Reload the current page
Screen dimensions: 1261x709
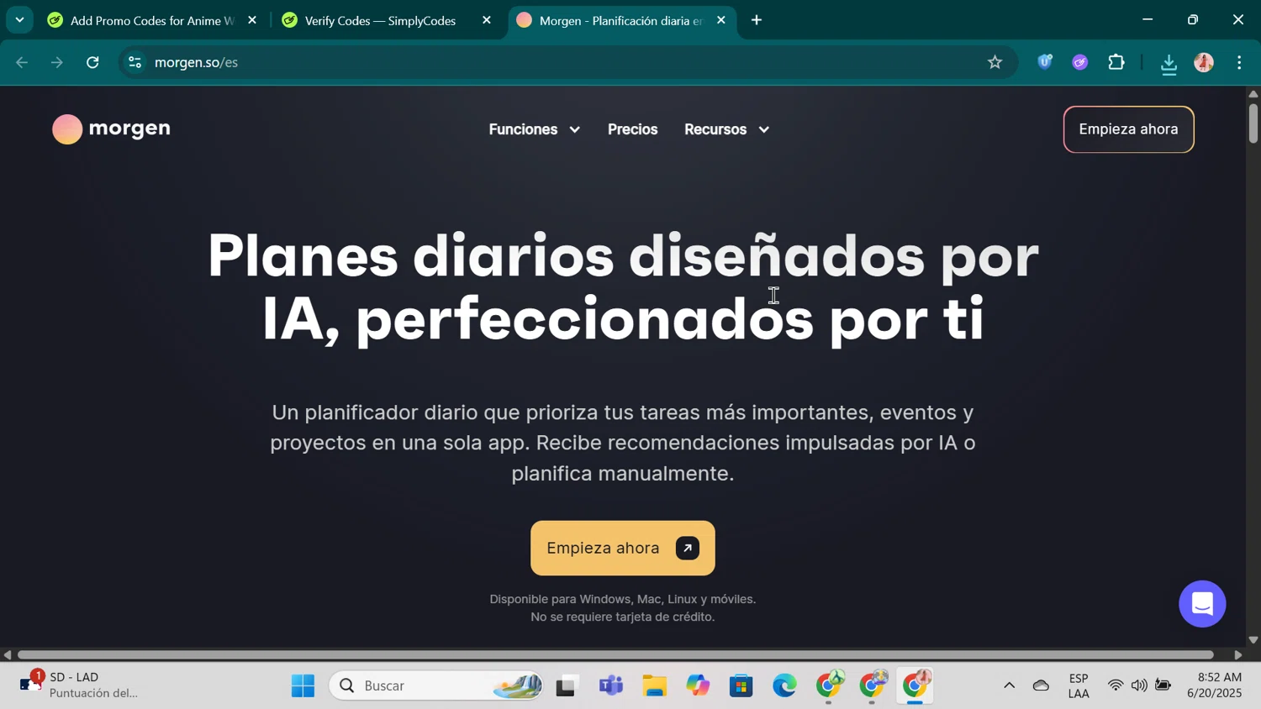pyautogui.click(x=93, y=62)
